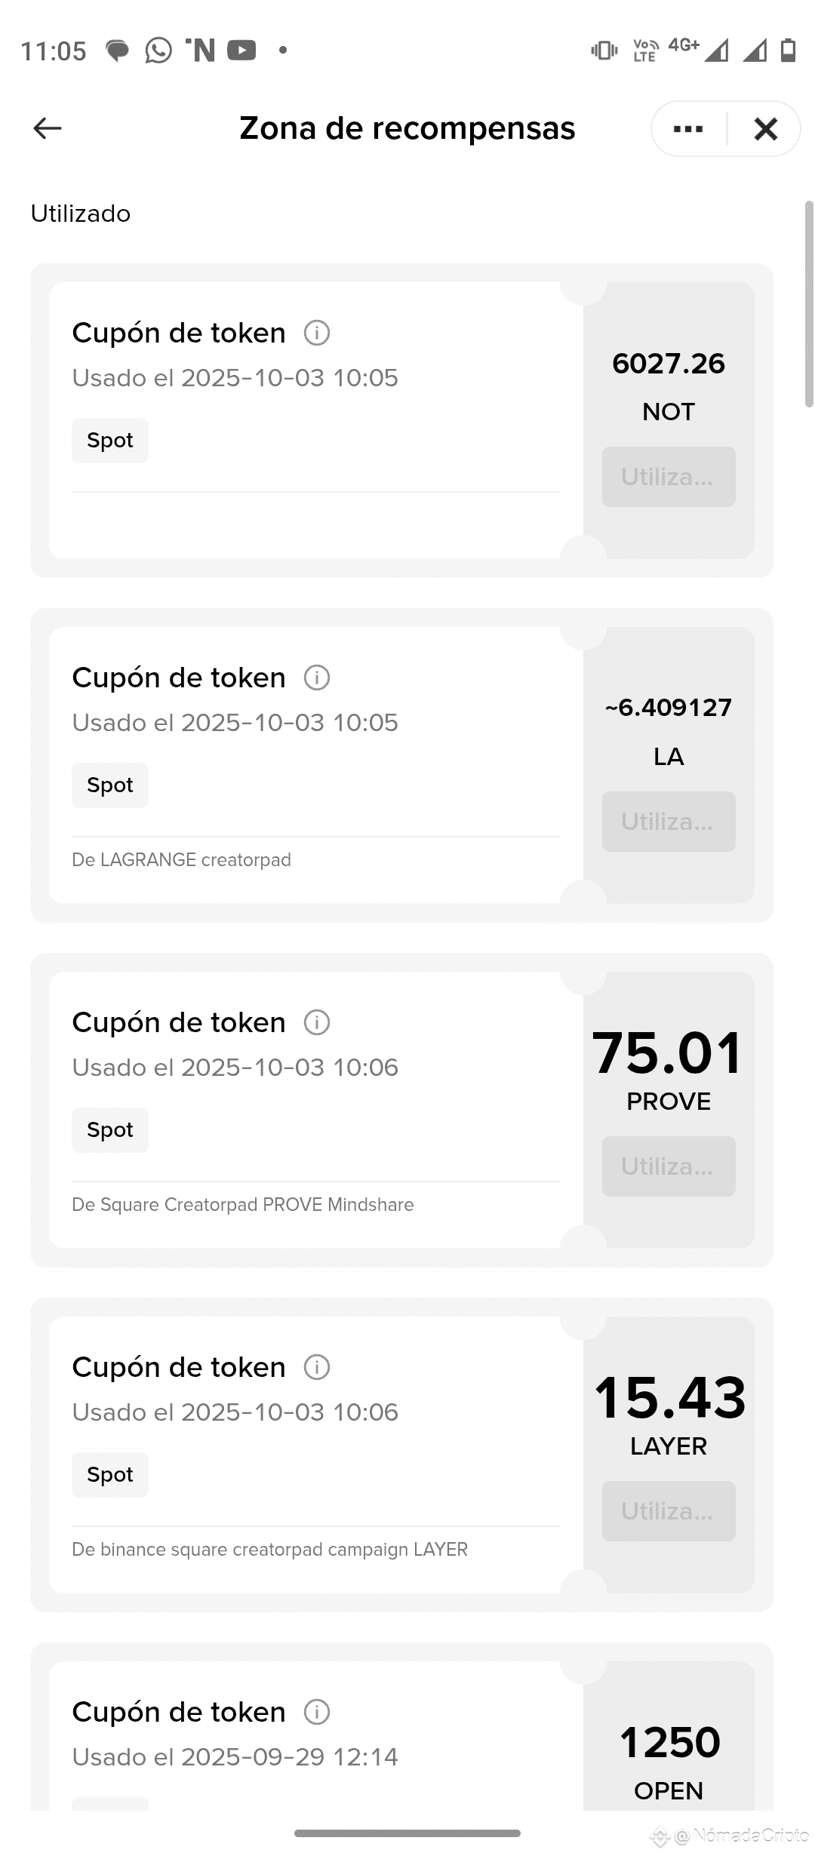This screenshot has width=815, height=1856.
Task: Tap info icon on OPEN token coupon
Action: tap(317, 1712)
